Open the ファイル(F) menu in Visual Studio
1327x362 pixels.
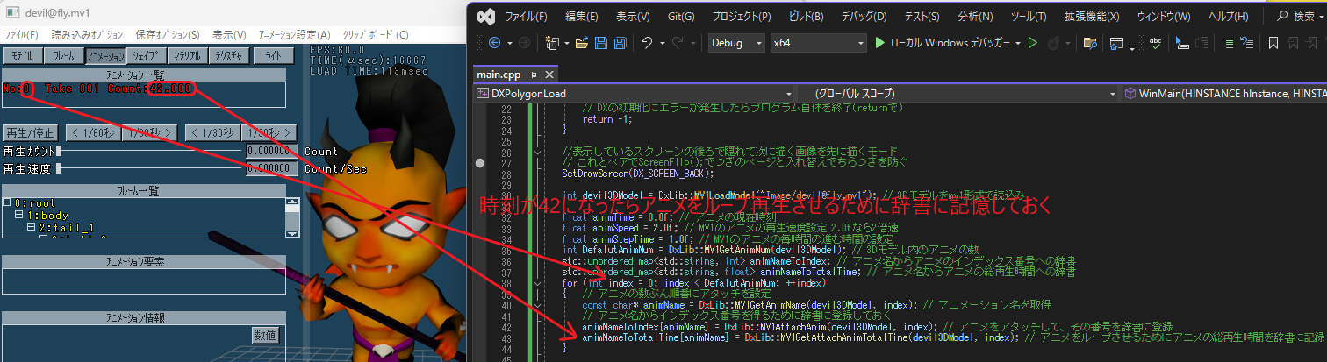(527, 17)
